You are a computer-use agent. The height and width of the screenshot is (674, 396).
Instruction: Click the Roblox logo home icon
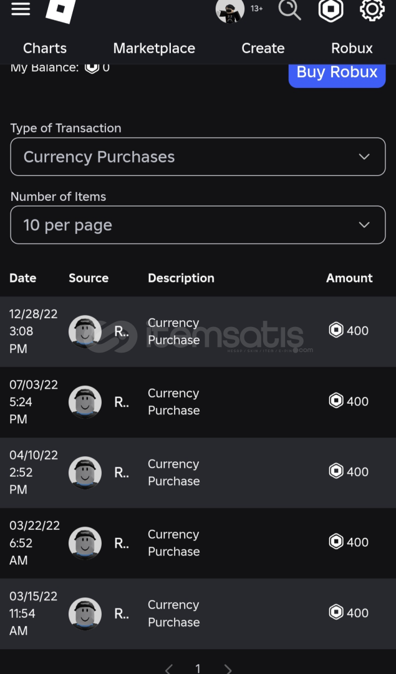[61, 10]
